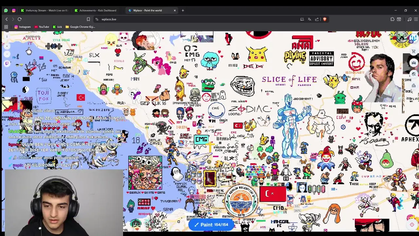Open the YouTube bookmark
Screen dimensions: 419x236
(42, 27)
